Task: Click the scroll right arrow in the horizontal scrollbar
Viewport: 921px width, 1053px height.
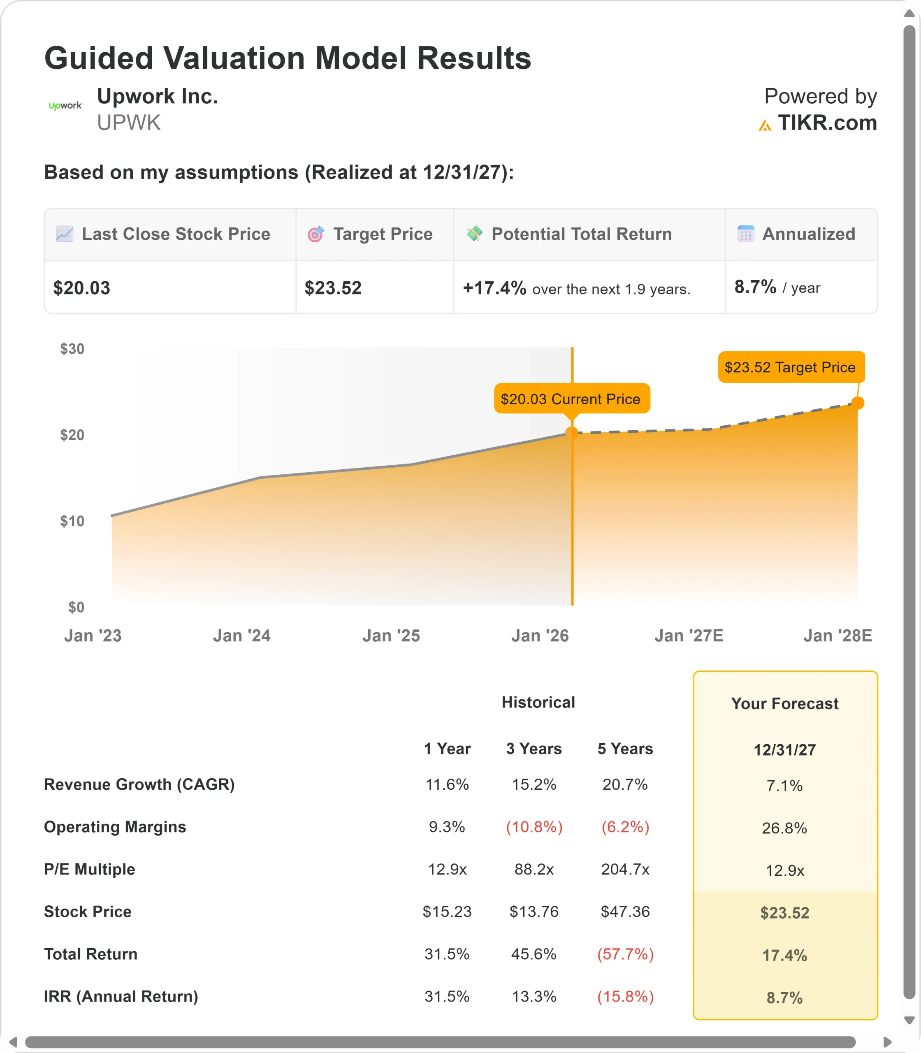Action: click(x=887, y=1042)
